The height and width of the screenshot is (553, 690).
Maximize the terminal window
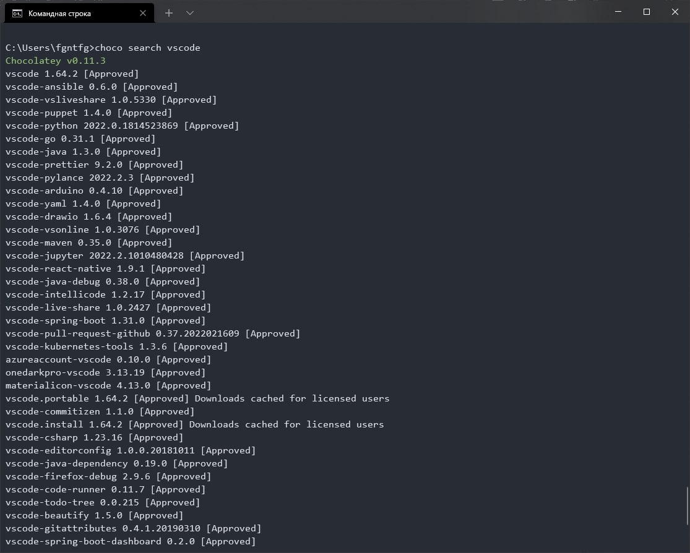647,12
